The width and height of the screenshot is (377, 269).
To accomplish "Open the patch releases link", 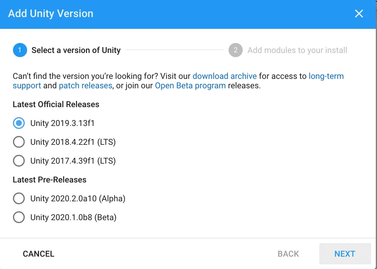I will pos(85,86).
